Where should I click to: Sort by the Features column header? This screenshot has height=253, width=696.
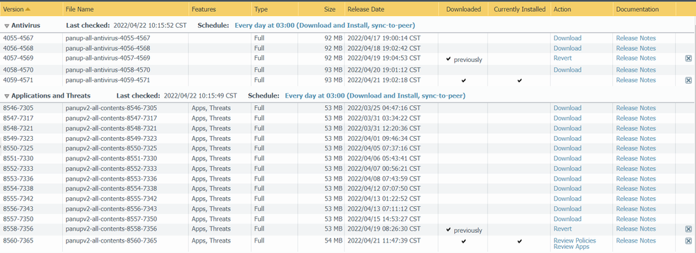click(204, 9)
